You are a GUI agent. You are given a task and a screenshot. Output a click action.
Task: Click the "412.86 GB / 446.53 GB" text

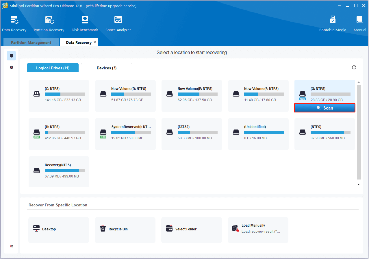[63, 138]
